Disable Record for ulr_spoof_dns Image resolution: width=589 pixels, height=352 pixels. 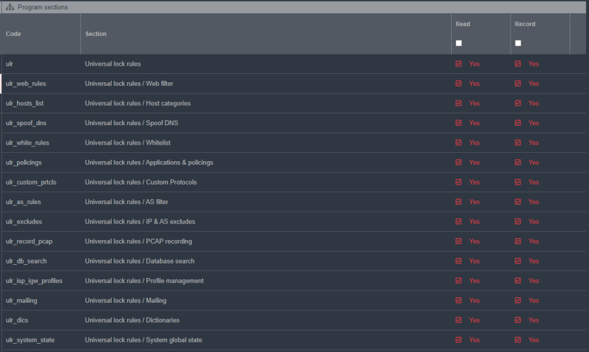(518, 123)
